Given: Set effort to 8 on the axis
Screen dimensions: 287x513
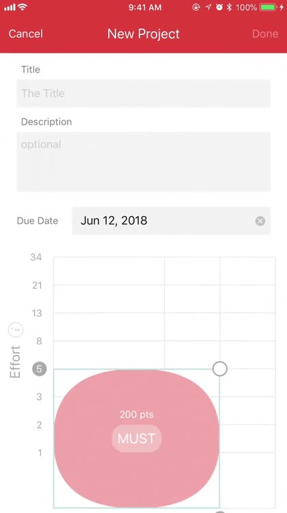Looking at the screenshot, I should pos(39,341).
